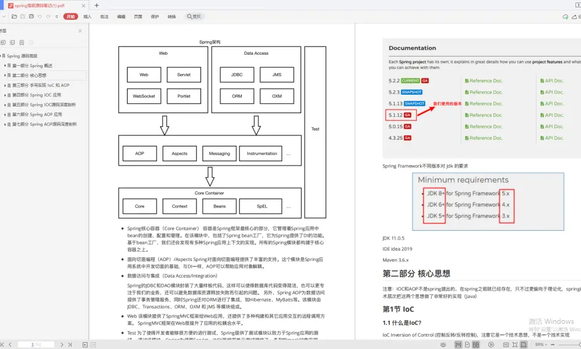Go to next page arrow

tap(62, 345)
